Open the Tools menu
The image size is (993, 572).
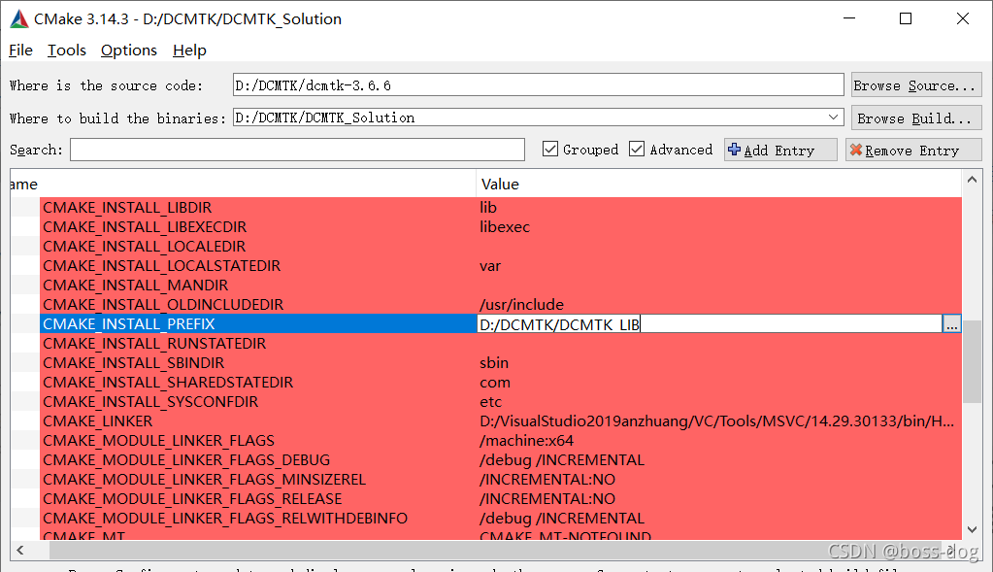[66, 50]
